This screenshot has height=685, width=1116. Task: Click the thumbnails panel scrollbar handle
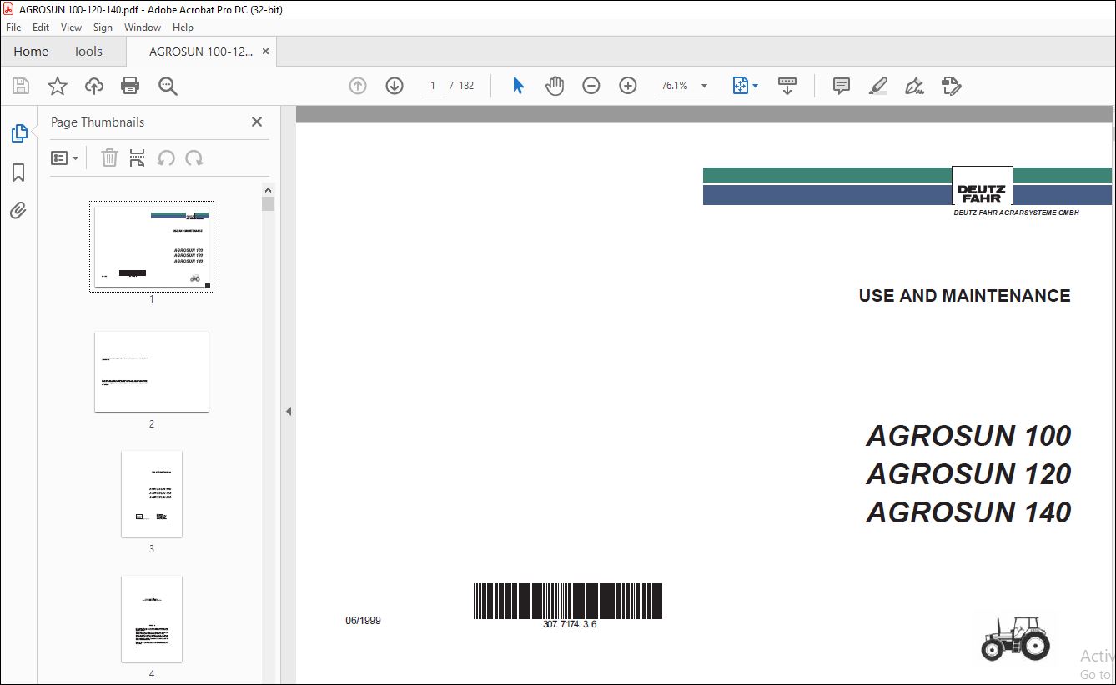click(x=268, y=203)
